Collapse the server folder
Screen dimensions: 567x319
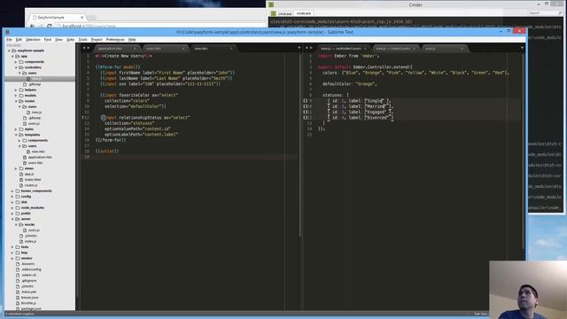(x=12, y=219)
